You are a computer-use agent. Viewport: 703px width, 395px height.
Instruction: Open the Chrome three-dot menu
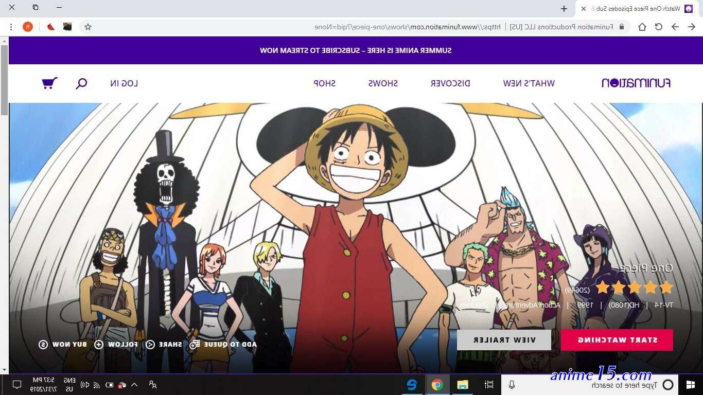11,27
